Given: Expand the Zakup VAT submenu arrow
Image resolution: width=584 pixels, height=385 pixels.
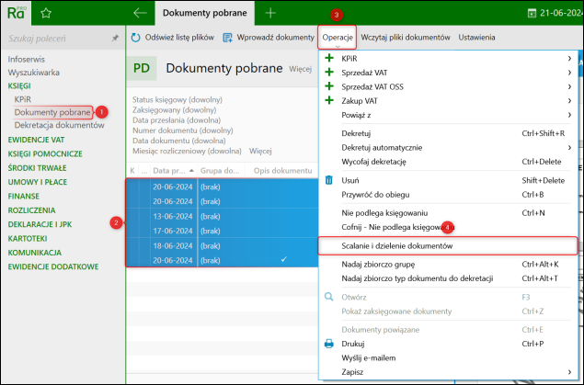Looking at the screenshot, I should click(x=569, y=101).
